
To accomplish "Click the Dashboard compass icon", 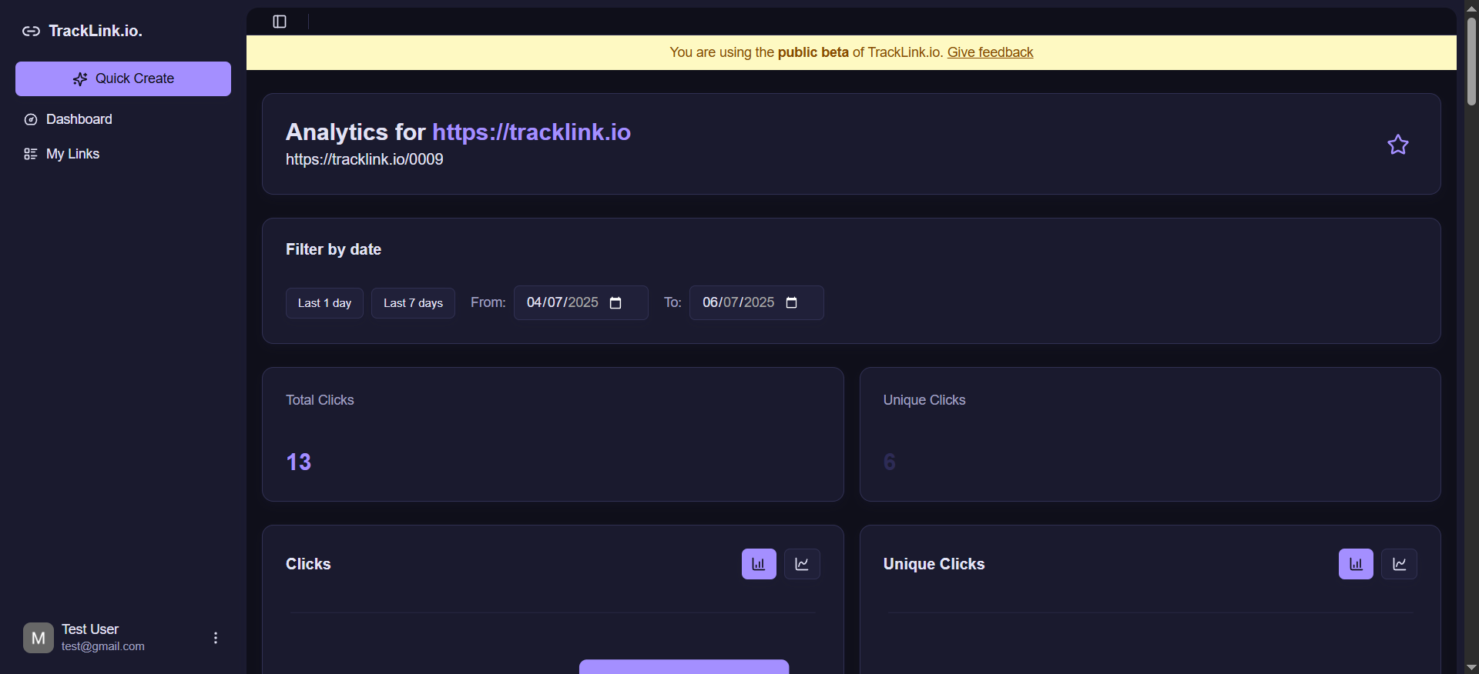I will click(31, 119).
